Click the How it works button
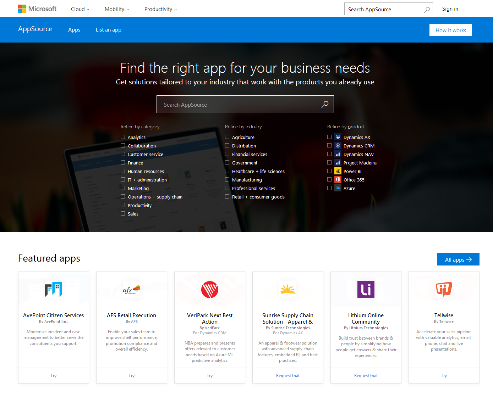Image resolution: width=493 pixels, height=397 pixels. pos(451,30)
